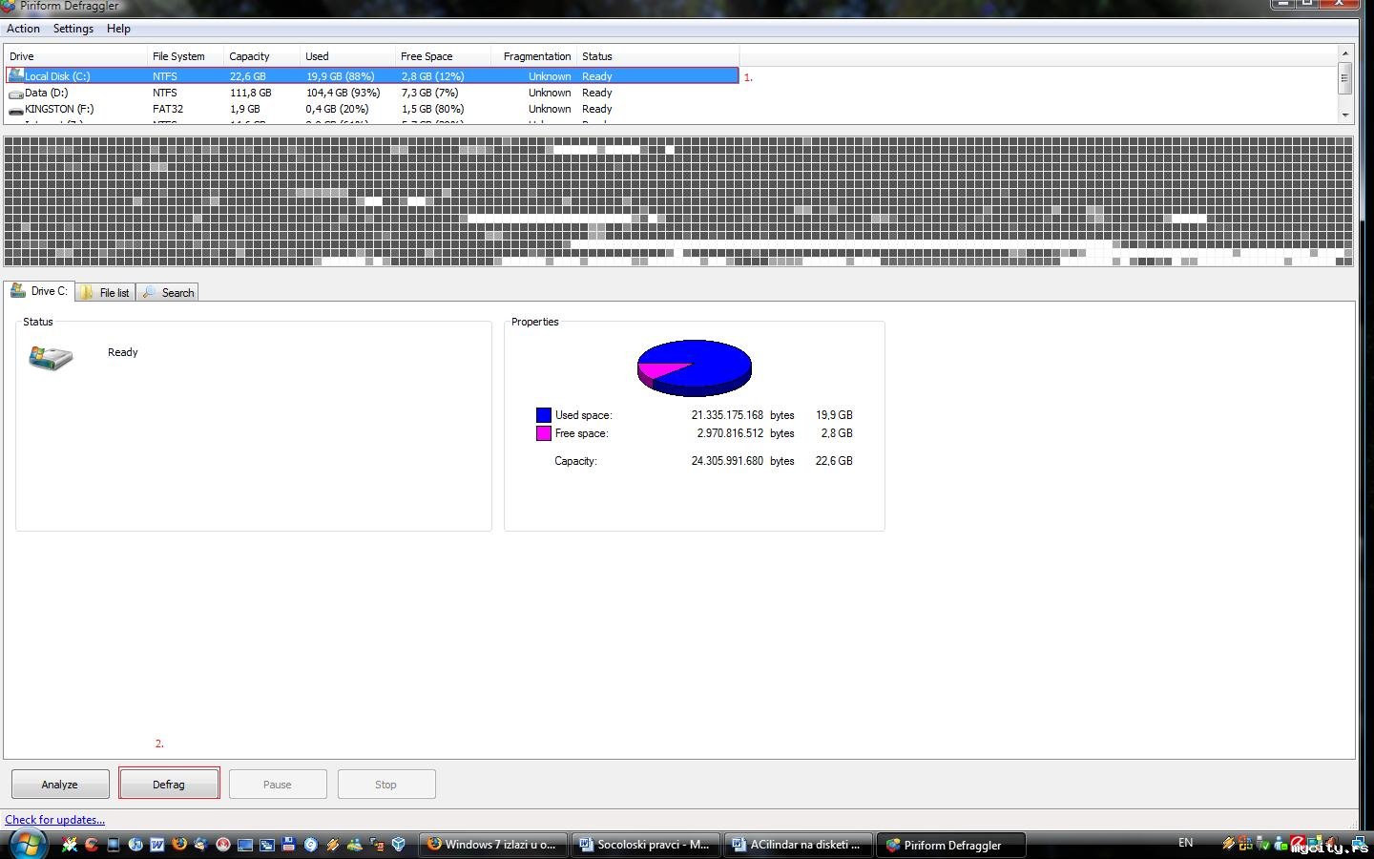
Task: Select the KINGSTON (F:) row name
Action: [x=59, y=109]
